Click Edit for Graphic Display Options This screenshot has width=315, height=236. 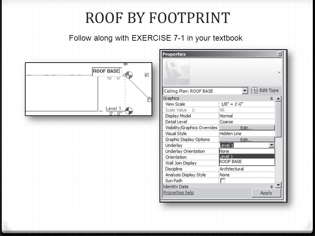247,140
